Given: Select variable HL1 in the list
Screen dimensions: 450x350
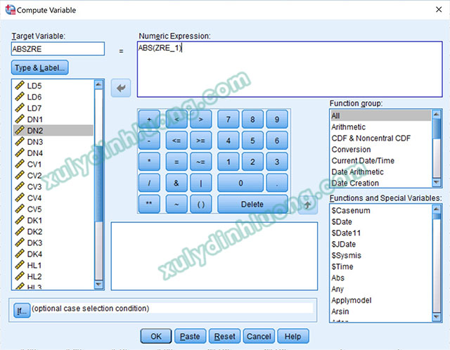Looking at the screenshot, I should click(53, 266).
